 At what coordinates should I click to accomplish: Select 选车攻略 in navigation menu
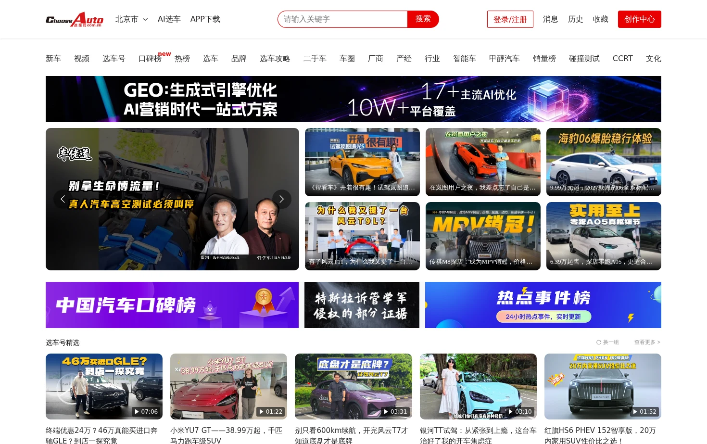[275, 59]
